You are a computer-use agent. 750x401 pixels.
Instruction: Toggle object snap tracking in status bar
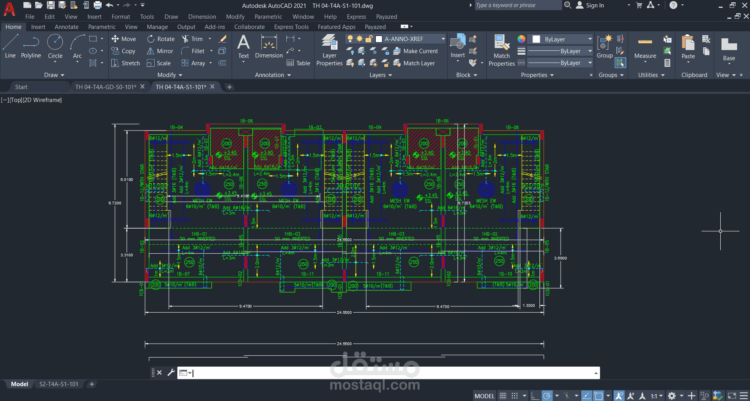(x=586, y=396)
